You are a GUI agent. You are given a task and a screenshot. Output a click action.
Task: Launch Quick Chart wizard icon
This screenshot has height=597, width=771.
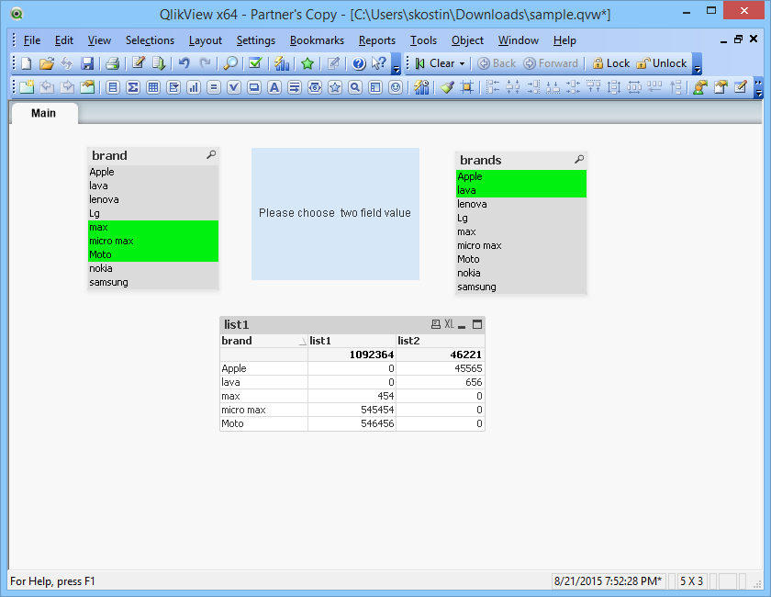(282, 63)
